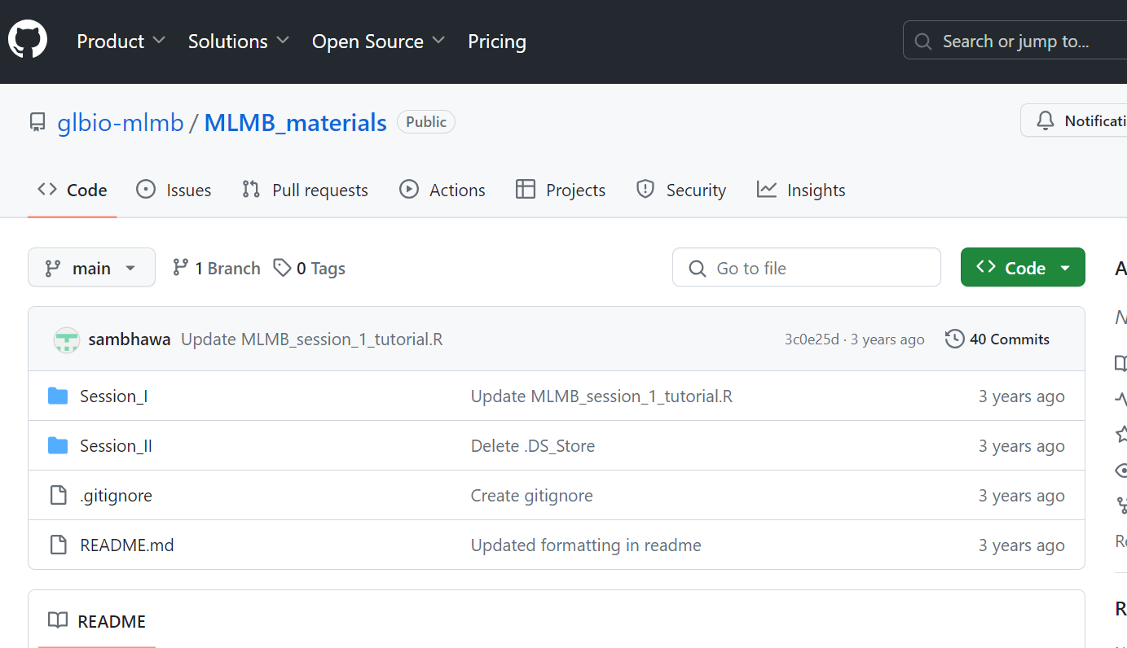Open the main branch dropdown
The height and width of the screenshot is (648, 1127).
91,268
